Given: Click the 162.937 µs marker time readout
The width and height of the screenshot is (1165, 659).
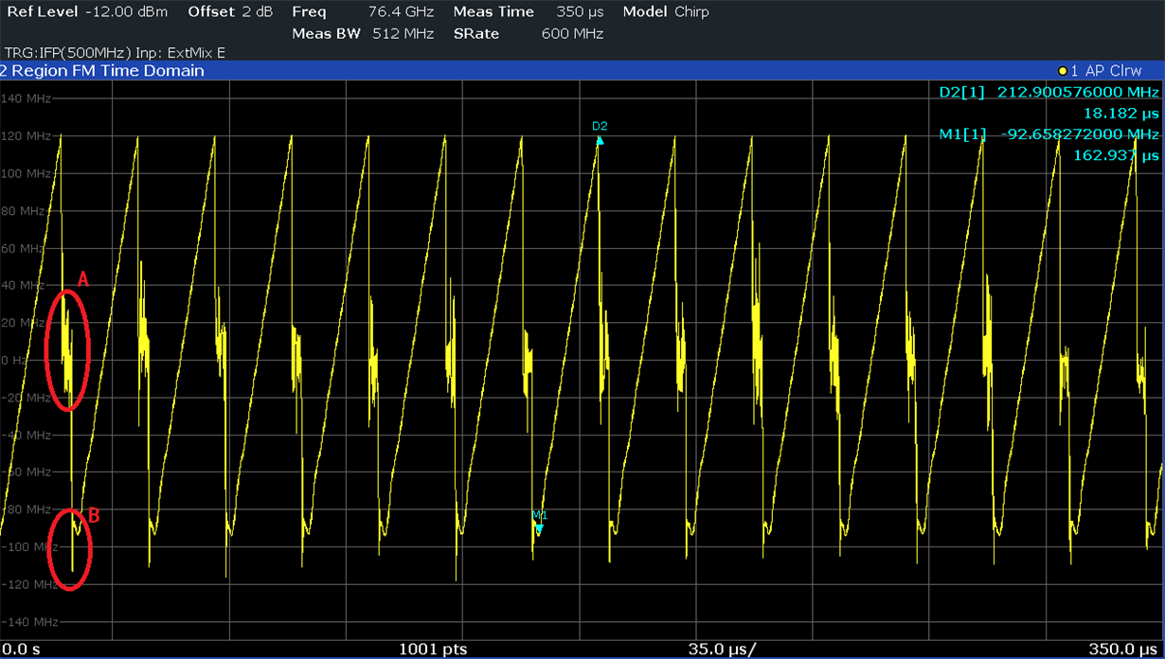Looking at the screenshot, I should 1116,155.
